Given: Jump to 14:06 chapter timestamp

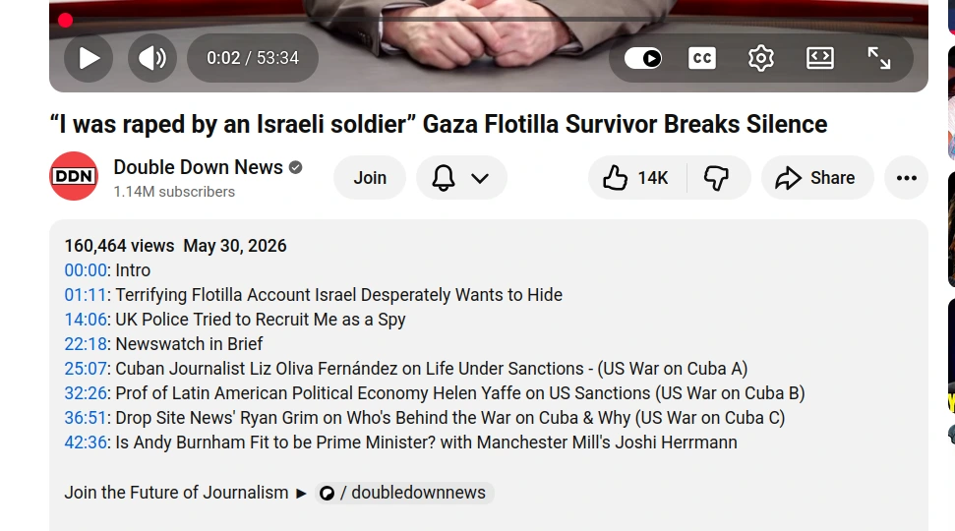Looking at the screenshot, I should 86,320.
